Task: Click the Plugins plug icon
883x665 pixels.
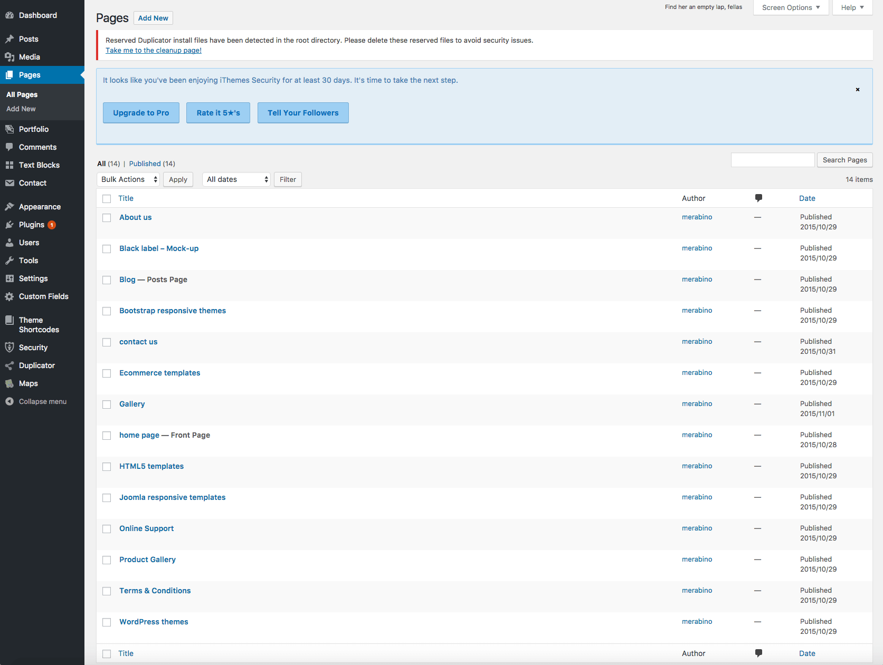Action: (10, 225)
